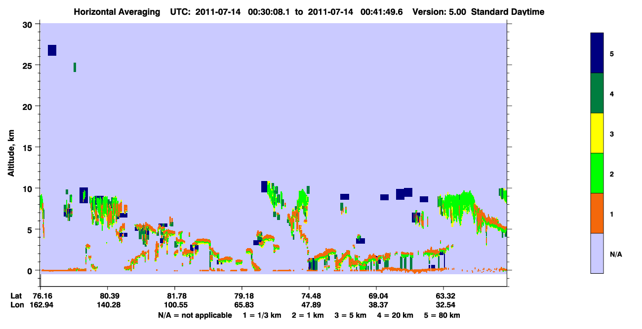The height and width of the screenshot is (329, 642).
Task: Click end time '00:41:49.6' in the title
Action: tap(382, 11)
